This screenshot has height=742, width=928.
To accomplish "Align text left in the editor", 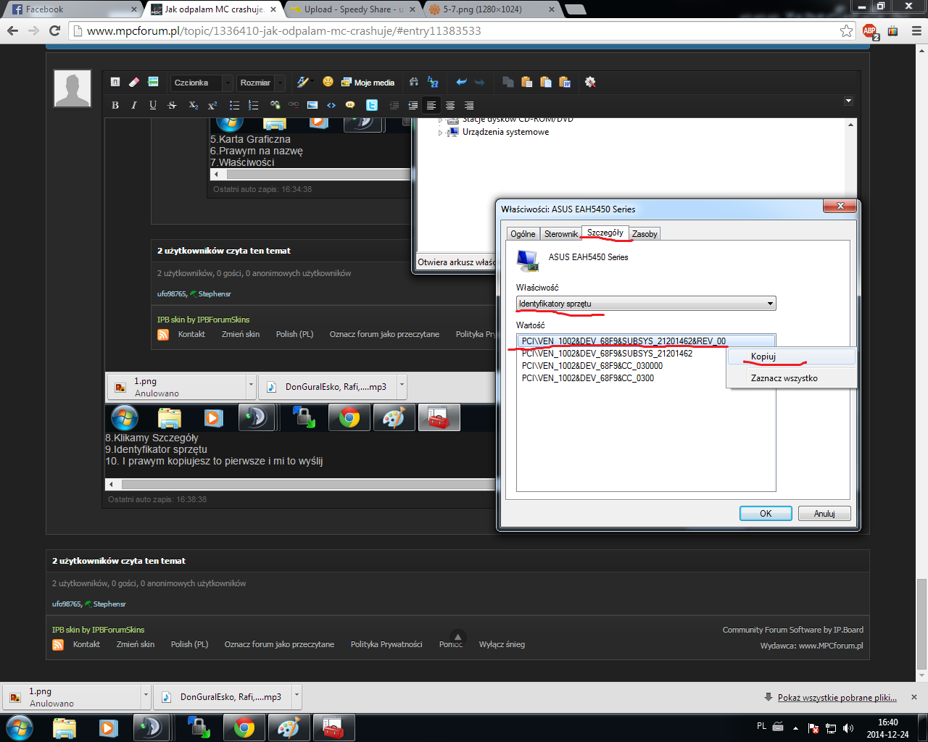I will coord(431,105).
